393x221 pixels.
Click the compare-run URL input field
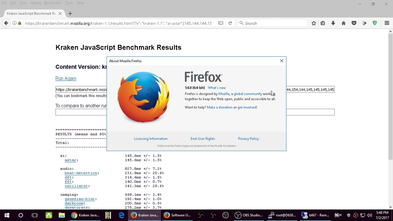tap(195, 112)
